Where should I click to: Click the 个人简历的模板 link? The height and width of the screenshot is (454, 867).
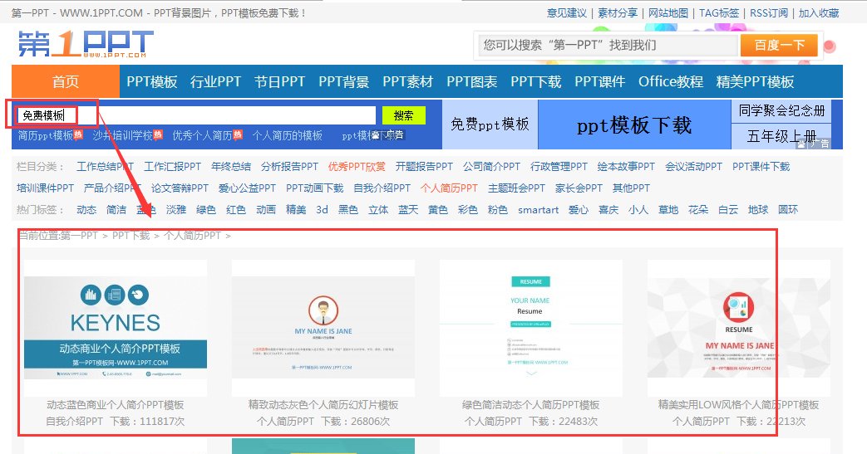pos(288,135)
